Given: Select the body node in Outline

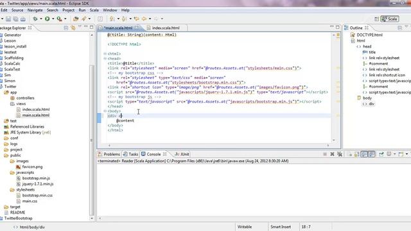Looking at the screenshot, I should (367, 98).
